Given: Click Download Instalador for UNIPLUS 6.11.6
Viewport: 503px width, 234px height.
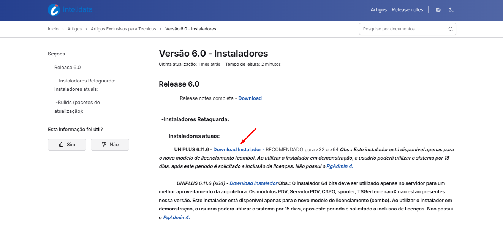Looking at the screenshot, I should (x=237, y=150).
